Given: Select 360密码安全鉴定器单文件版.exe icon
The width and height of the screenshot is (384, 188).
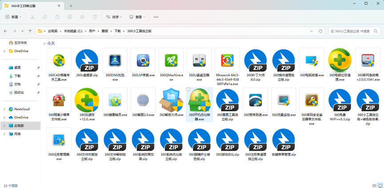Looking at the screenshot, I should 312,100.
